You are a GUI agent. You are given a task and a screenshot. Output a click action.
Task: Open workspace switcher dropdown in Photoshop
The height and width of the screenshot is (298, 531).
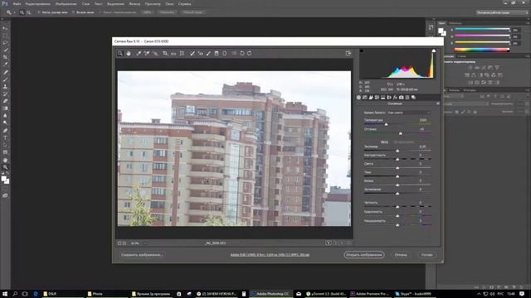502,12
